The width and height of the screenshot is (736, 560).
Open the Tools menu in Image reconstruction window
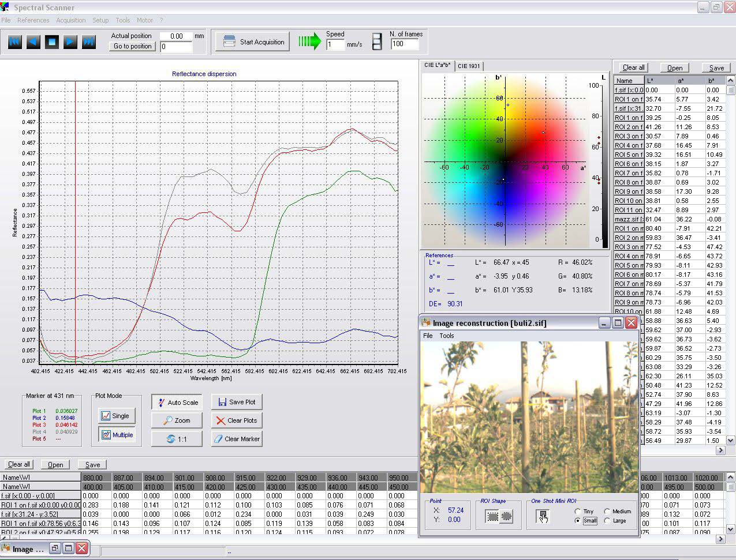(446, 336)
